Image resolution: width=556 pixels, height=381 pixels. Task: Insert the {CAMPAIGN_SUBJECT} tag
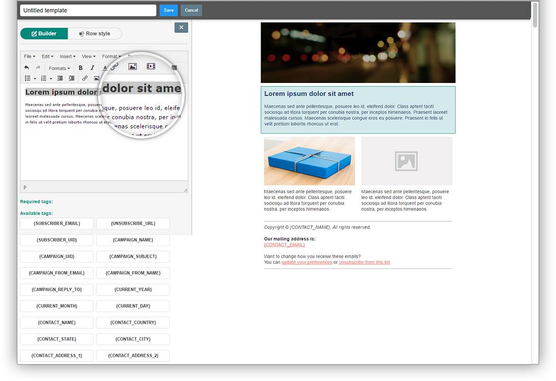pyautogui.click(x=133, y=256)
